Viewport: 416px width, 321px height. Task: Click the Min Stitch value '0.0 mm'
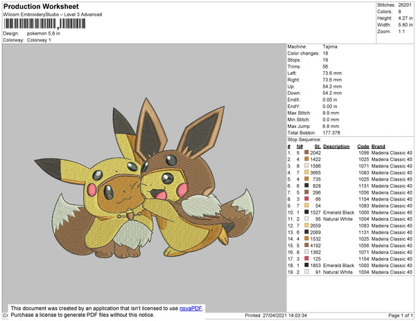(331, 120)
